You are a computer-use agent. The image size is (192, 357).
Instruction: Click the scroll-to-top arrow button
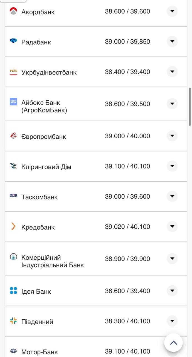(173, 343)
